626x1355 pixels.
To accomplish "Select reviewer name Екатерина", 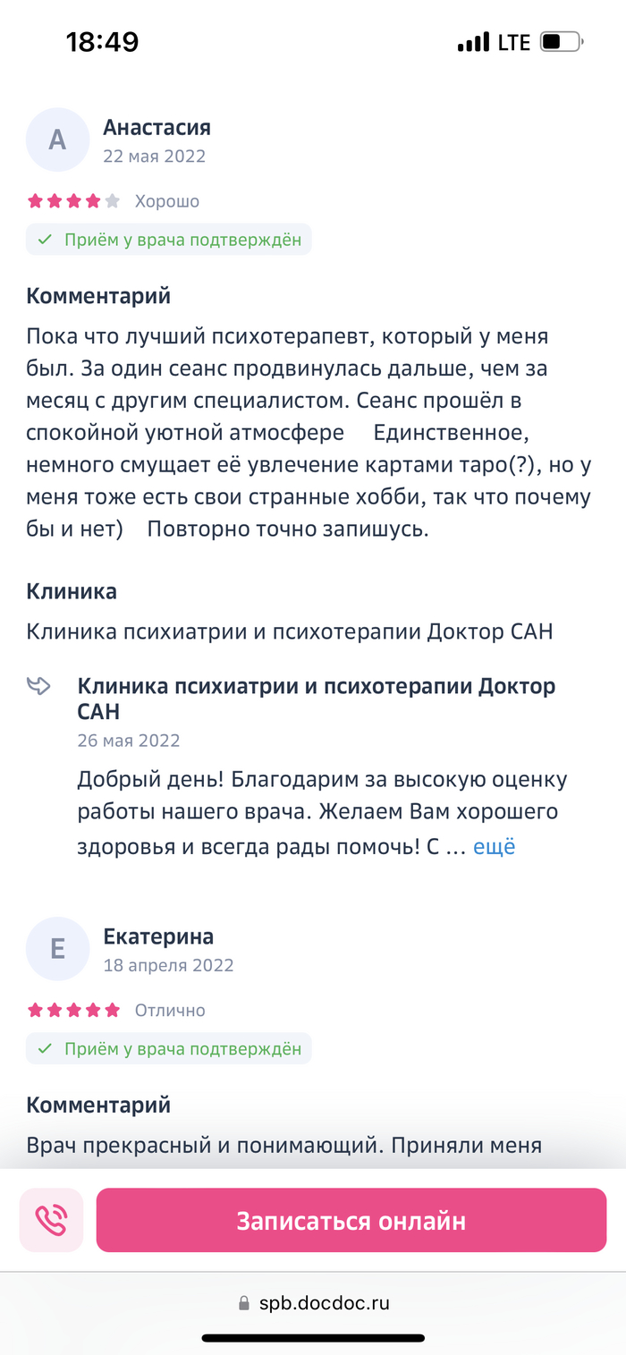I will 158,936.
